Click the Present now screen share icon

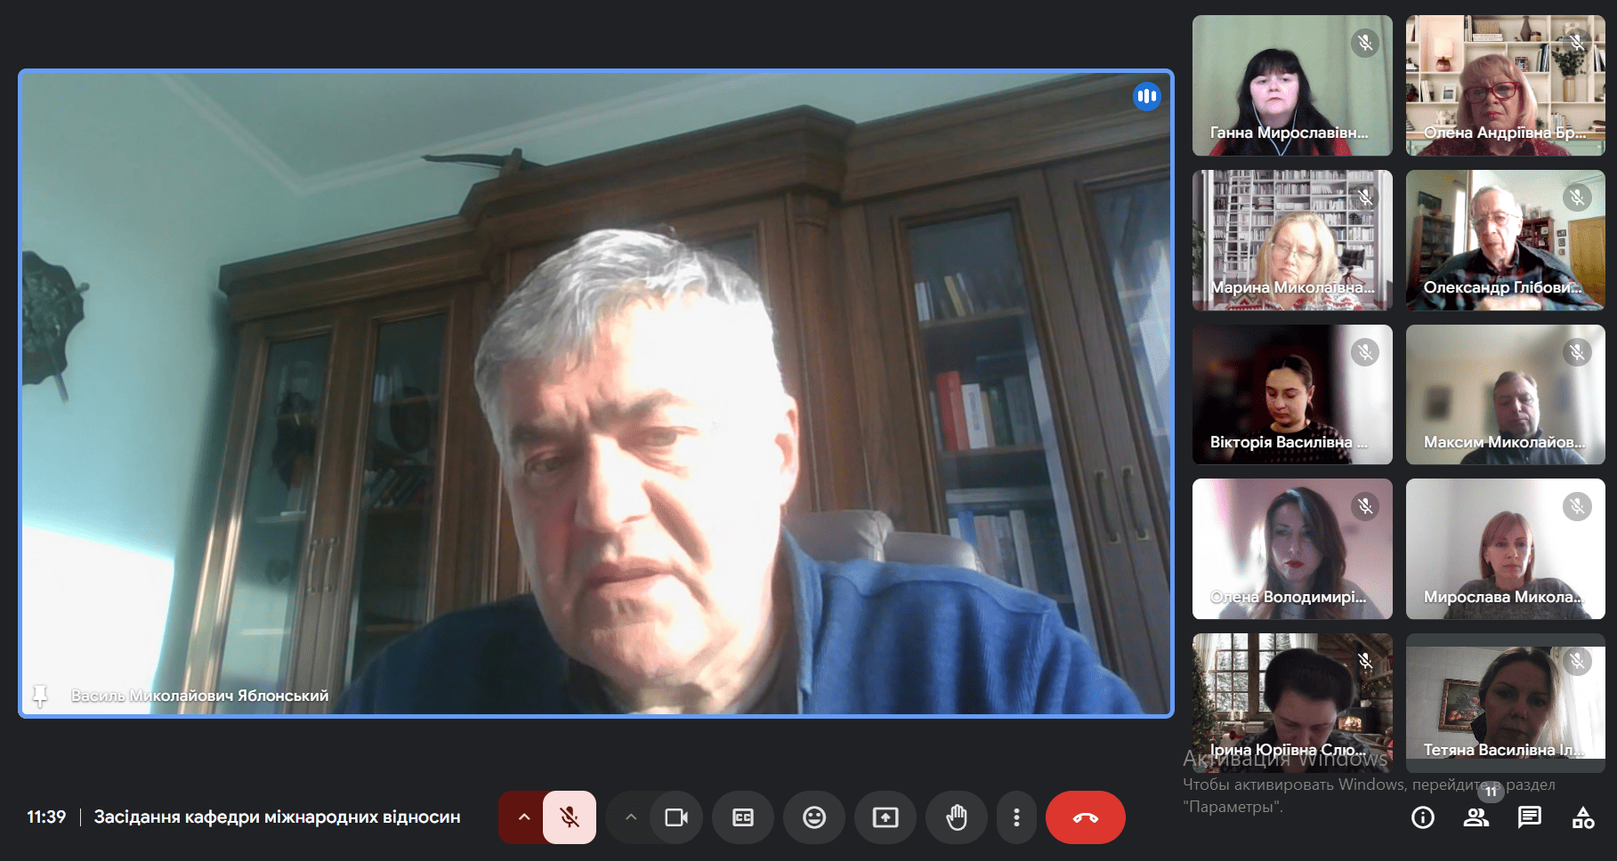tap(885, 817)
